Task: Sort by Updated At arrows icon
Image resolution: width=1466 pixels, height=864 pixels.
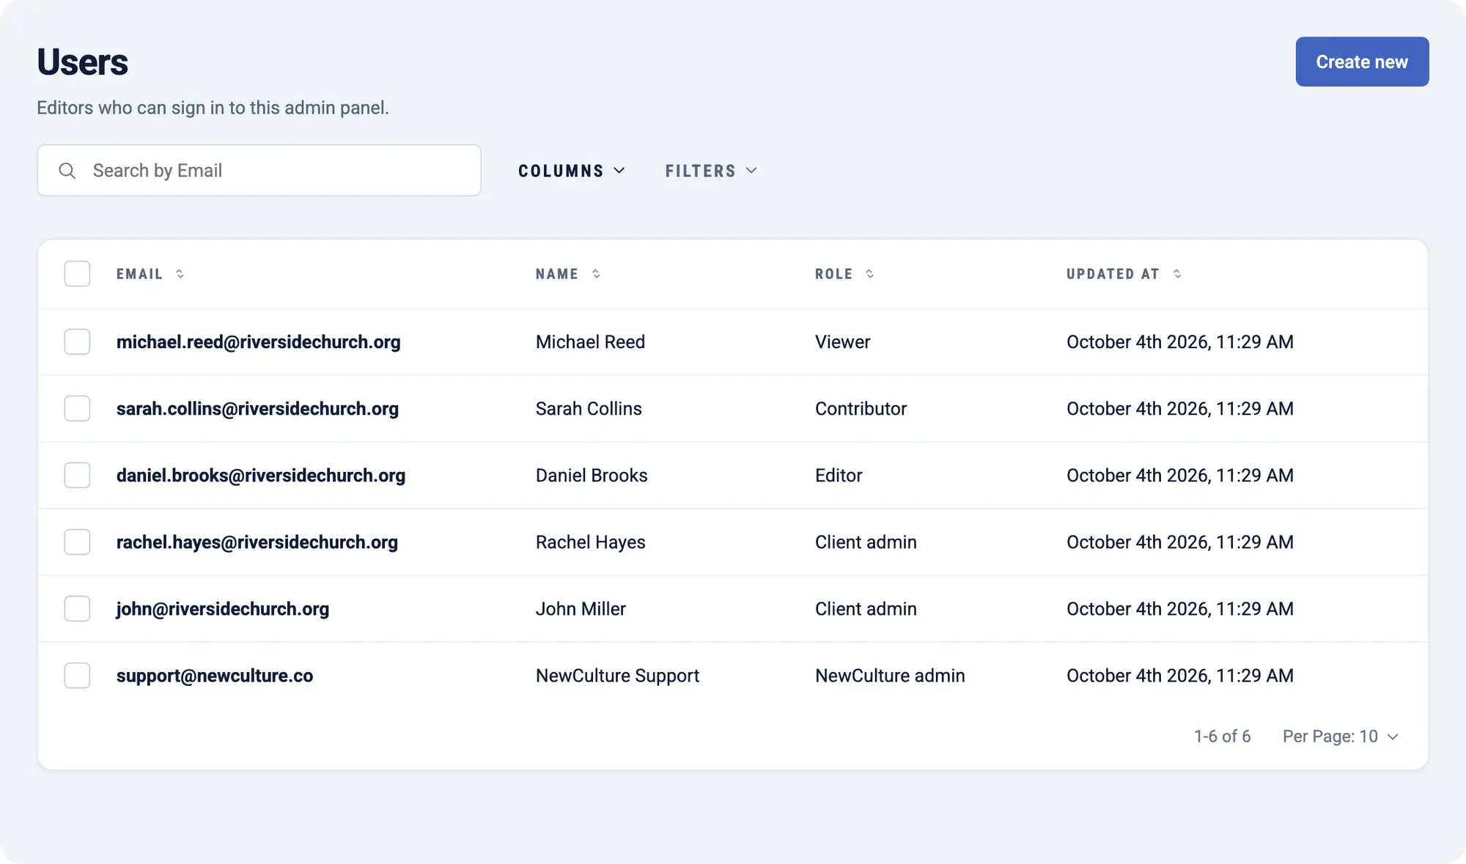Action: pos(1177,274)
